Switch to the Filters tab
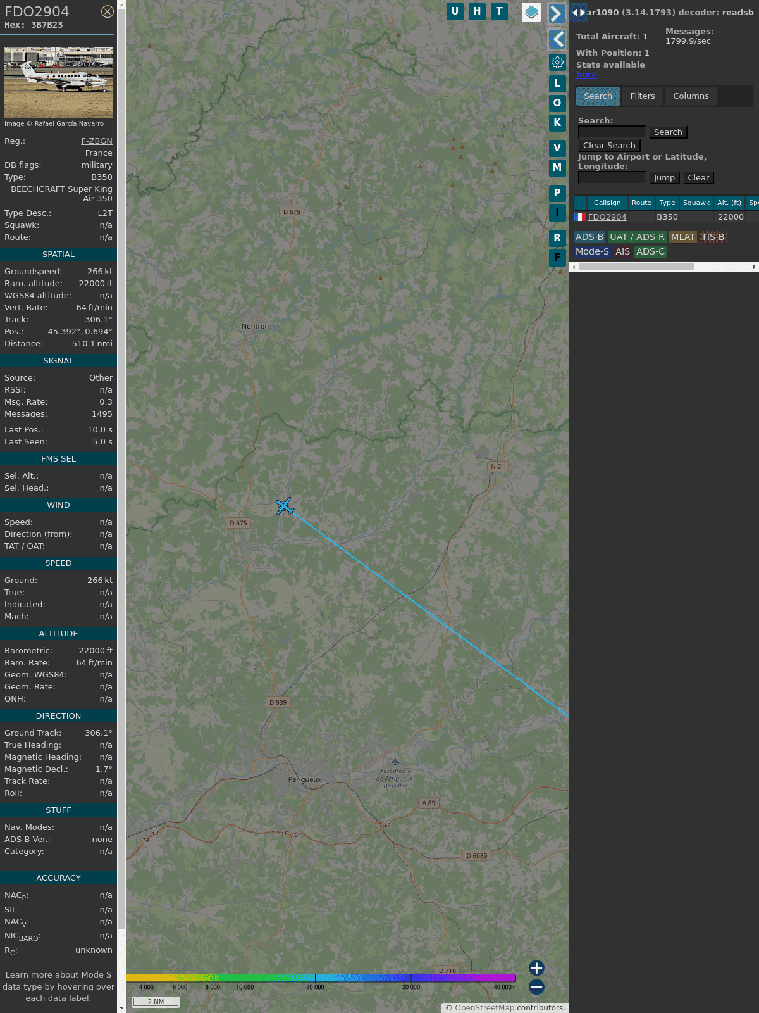The width and height of the screenshot is (759, 1013). pyautogui.click(x=643, y=96)
